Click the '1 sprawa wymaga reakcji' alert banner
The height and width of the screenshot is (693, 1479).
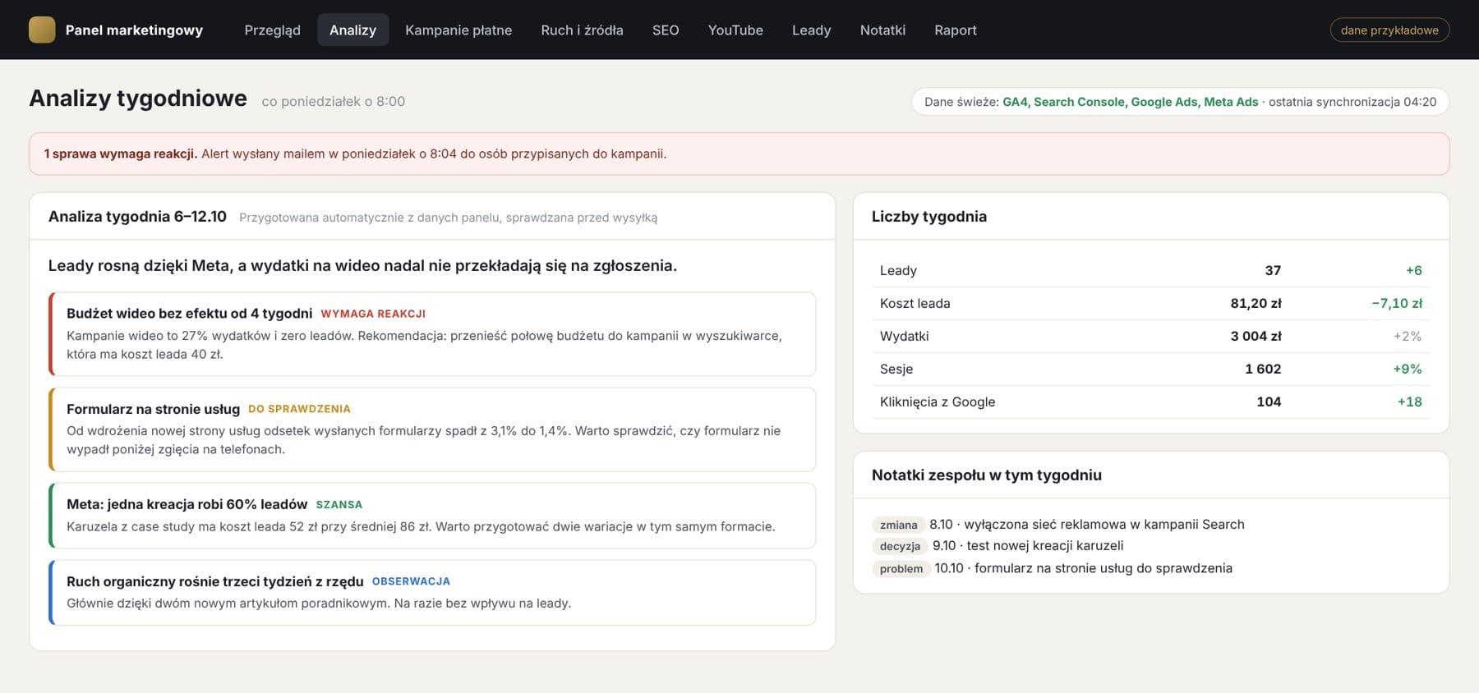click(x=739, y=154)
